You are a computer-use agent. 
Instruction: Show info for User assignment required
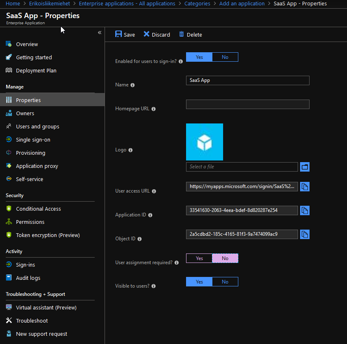click(177, 263)
